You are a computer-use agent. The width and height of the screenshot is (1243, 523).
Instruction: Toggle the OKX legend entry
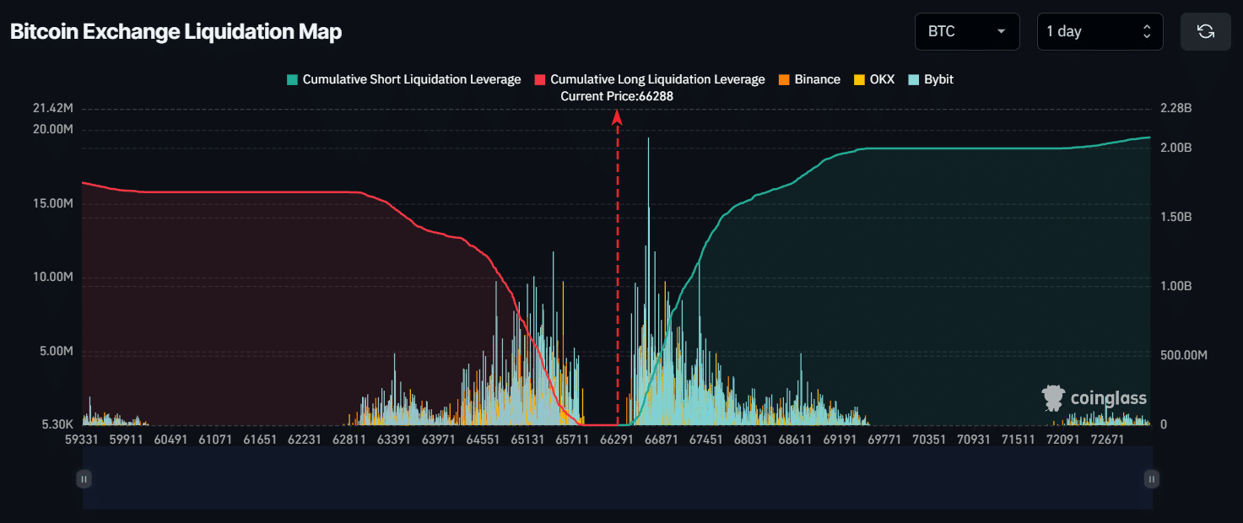point(874,79)
